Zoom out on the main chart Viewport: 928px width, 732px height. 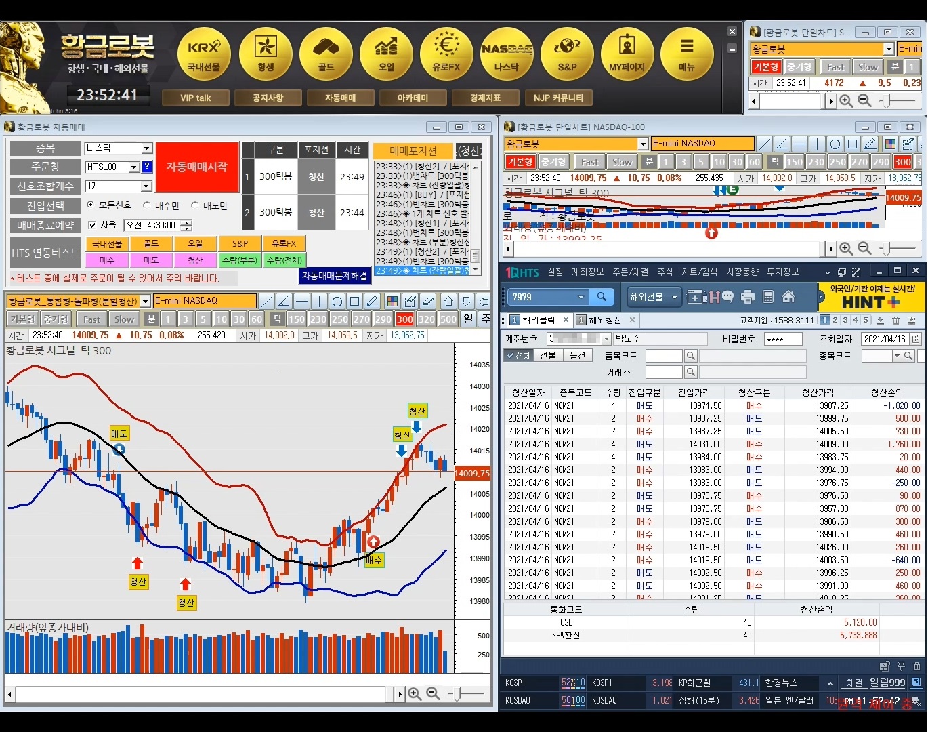(434, 694)
